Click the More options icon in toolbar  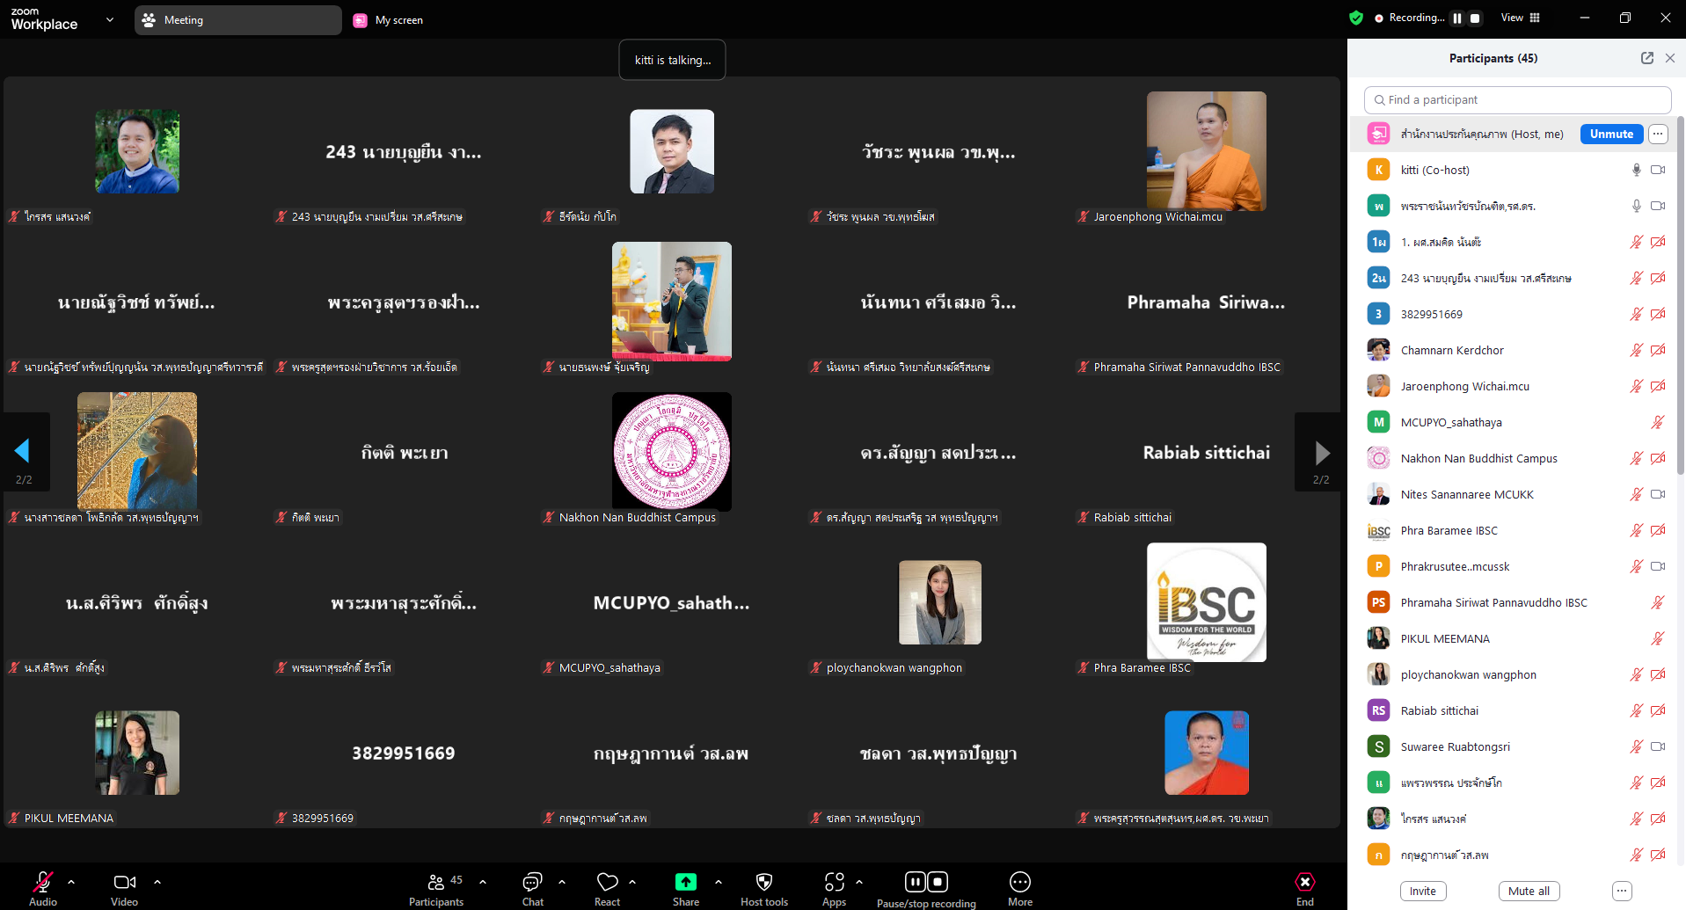coord(1019,882)
